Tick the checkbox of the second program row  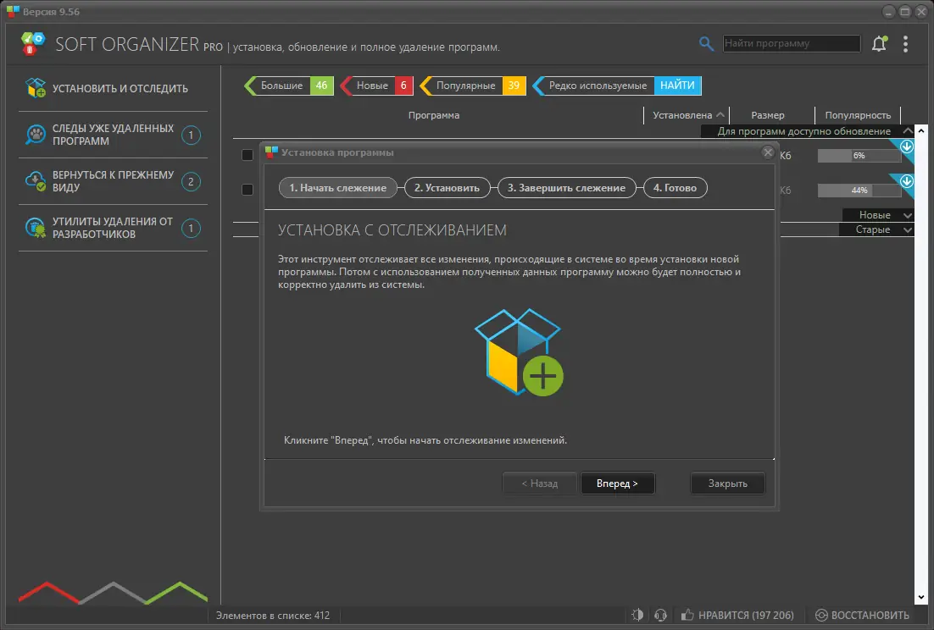coord(247,190)
